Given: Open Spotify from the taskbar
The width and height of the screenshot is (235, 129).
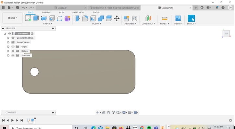Looking at the screenshot, I should click(x=149, y=128).
